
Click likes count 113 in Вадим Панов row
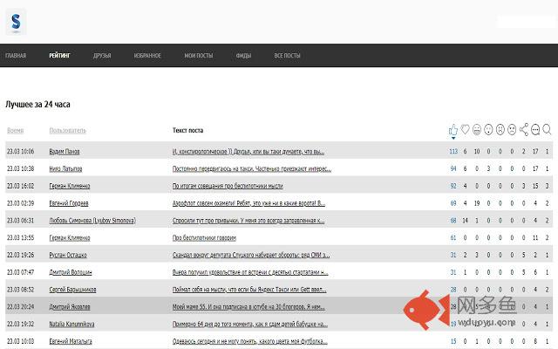coord(453,151)
